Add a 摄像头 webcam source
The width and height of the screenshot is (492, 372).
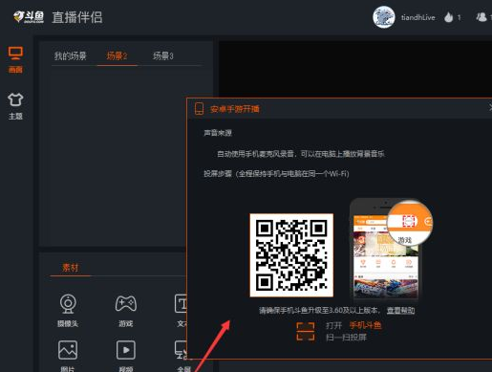click(68, 311)
